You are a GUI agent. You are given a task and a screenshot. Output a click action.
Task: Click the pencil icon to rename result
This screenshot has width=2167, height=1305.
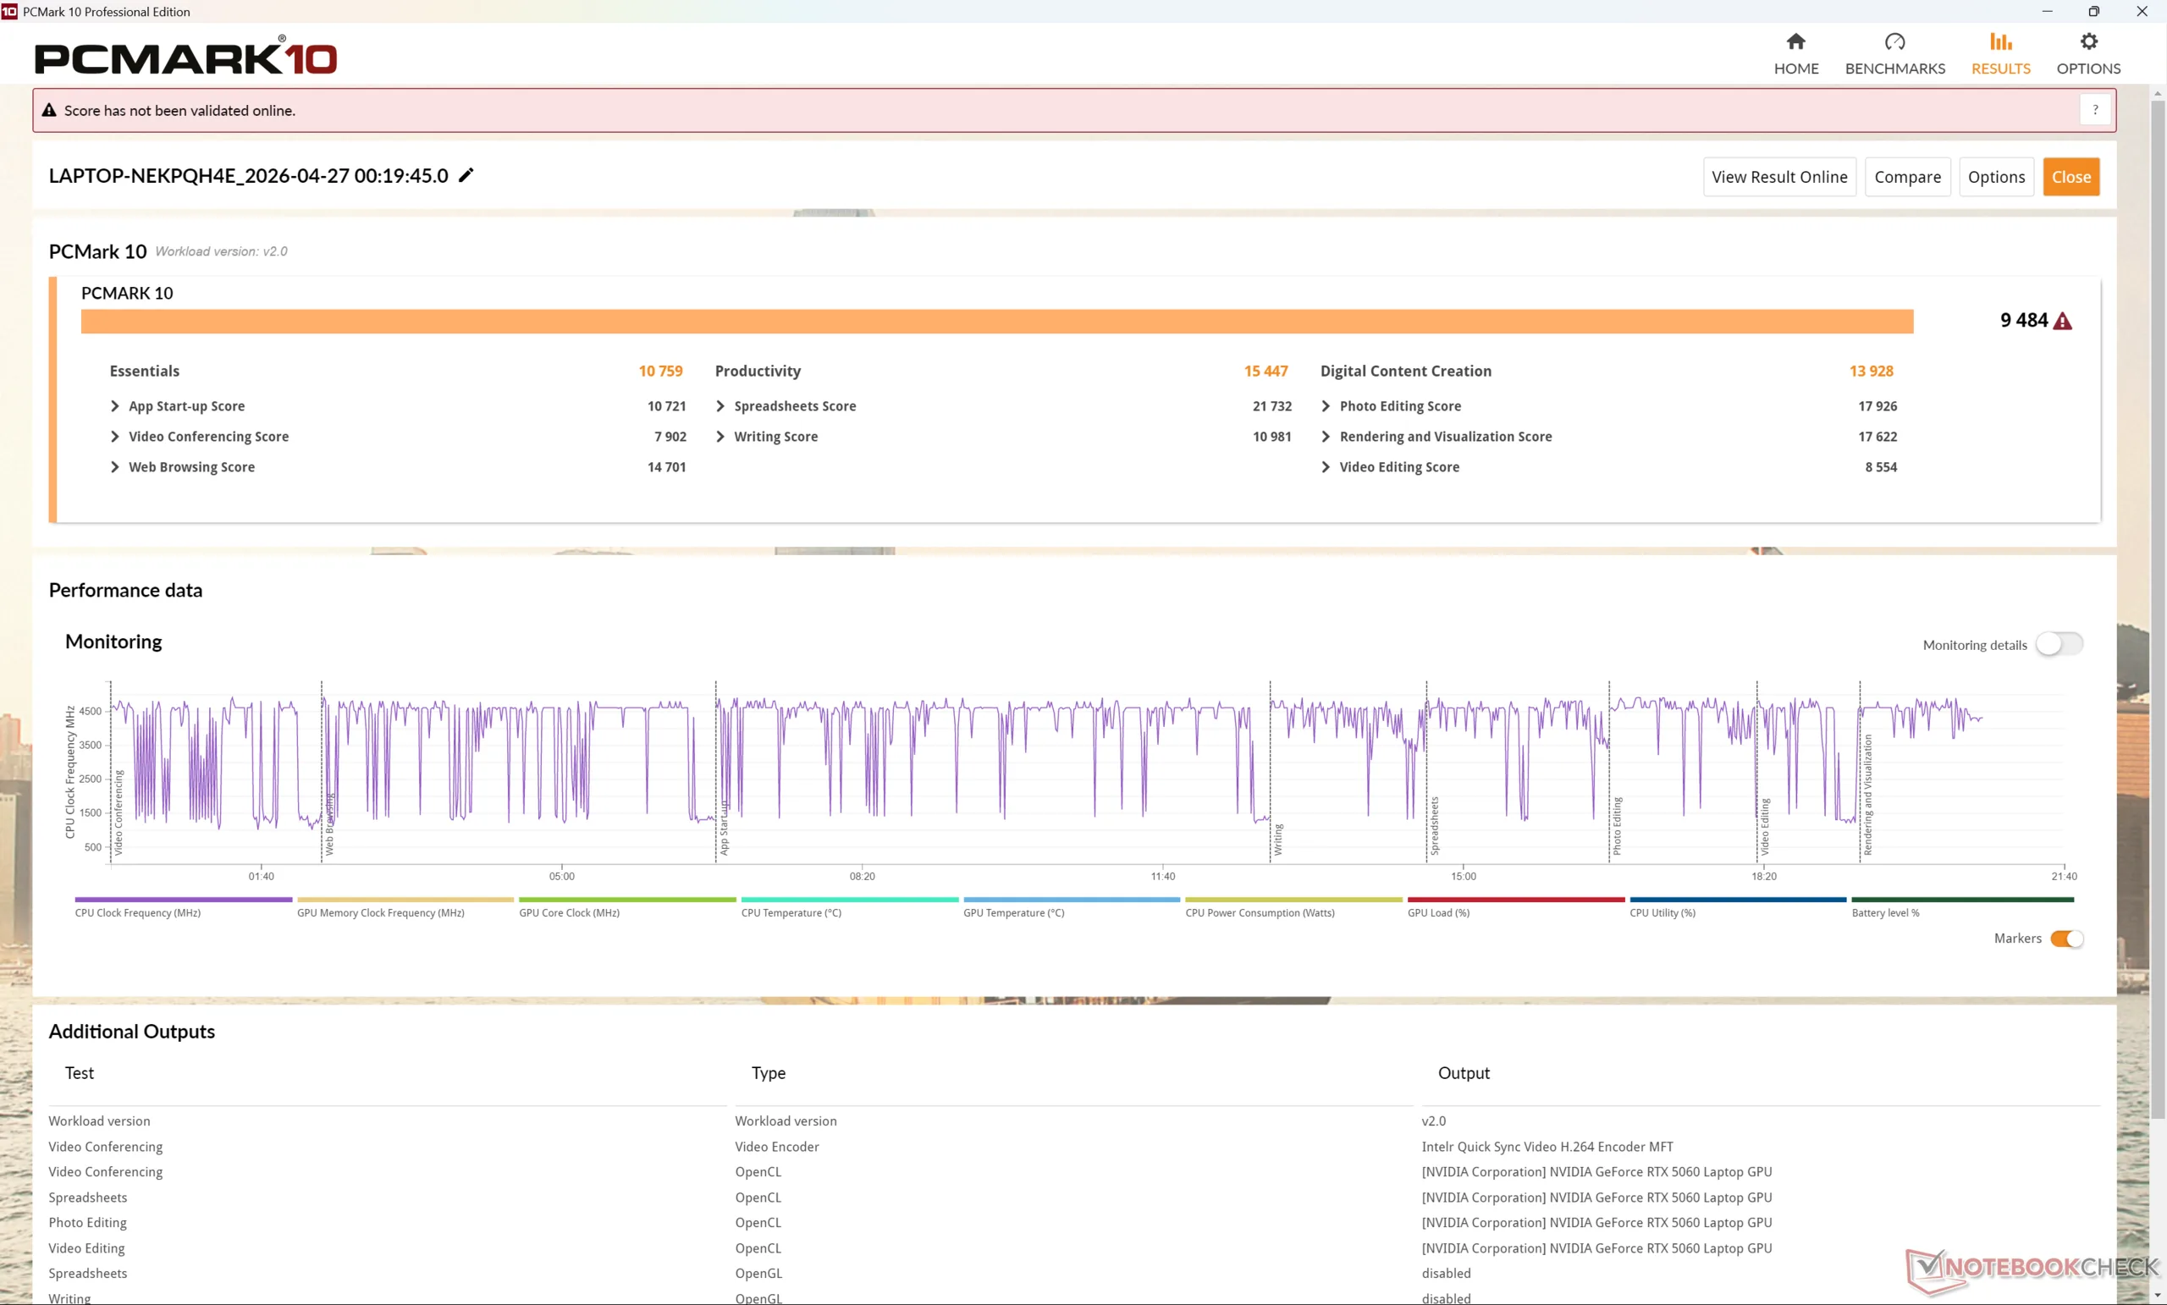pyautogui.click(x=466, y=175)
